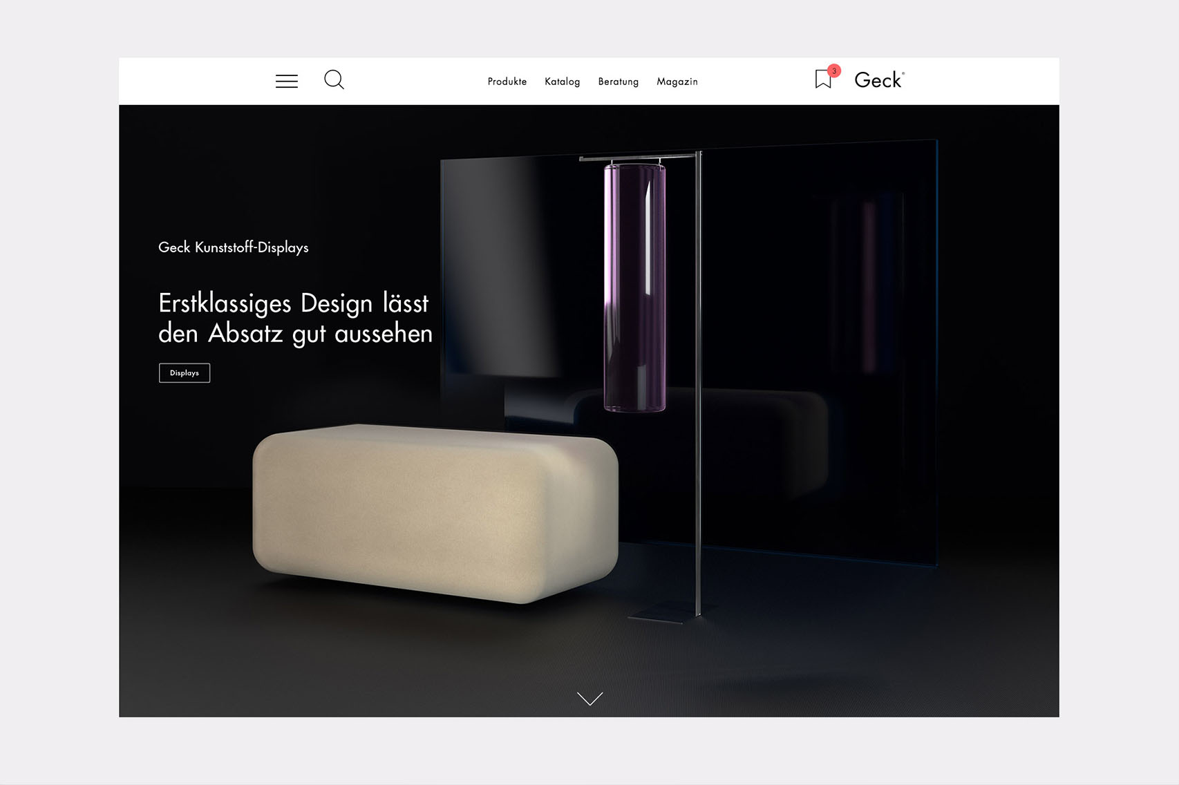Click the down chevron at the hero's bottom
The width and height of the screenshot is (1179, 785).
tap(589, 699)
